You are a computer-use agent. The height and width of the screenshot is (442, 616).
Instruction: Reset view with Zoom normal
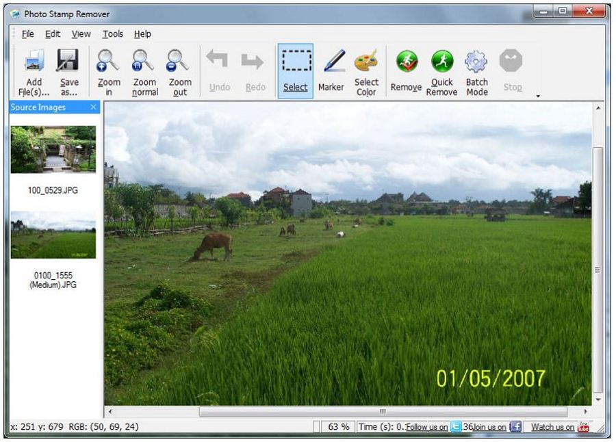pyautogui.click(x=143, y=60)
